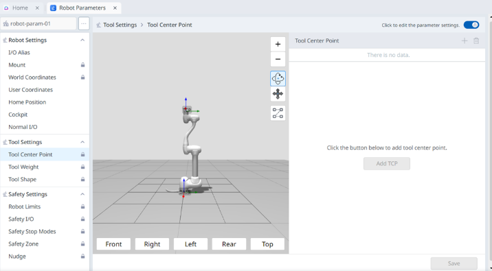The height and width of the screenshot is (271, 492).
Task: Close the Robot Parameters tab
Action: click(x=115, y=8)
